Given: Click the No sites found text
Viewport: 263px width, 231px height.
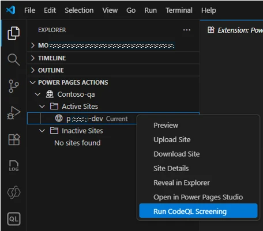Looking at the screenshot, I should 77,143.
